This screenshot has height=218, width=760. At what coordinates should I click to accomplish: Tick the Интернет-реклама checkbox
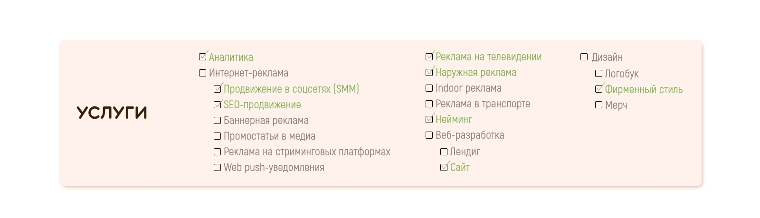click(203, 73)
